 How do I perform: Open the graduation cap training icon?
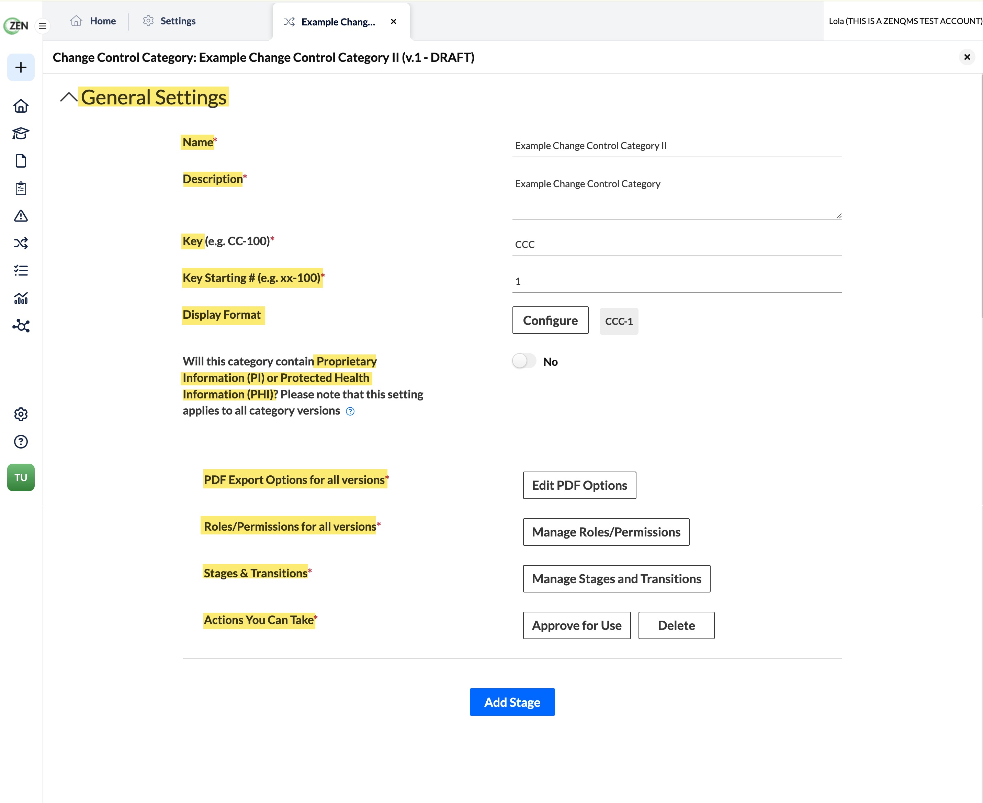coord(21,134)
